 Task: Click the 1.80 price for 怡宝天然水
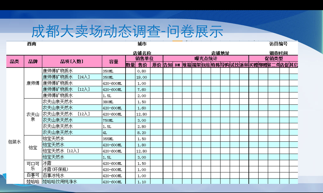[x=142, y=145]
